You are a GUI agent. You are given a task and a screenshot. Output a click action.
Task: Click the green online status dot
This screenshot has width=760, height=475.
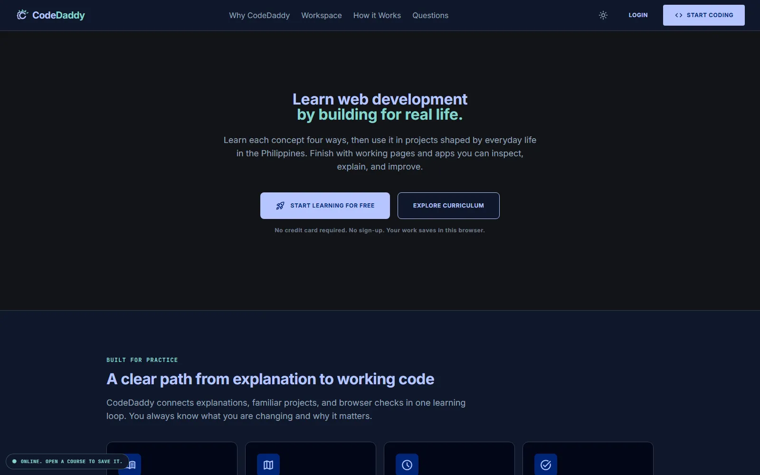click(x=14, y=461)
